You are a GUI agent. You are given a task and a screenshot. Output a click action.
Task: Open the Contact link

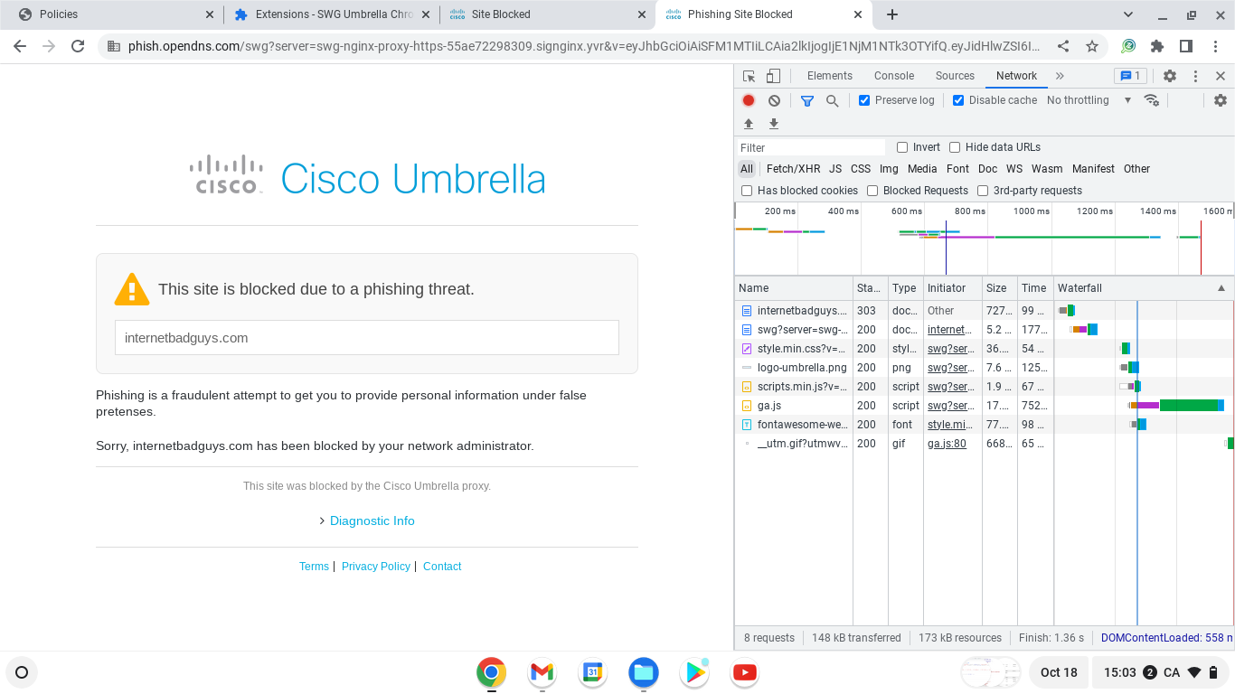(x=442, y=567)
